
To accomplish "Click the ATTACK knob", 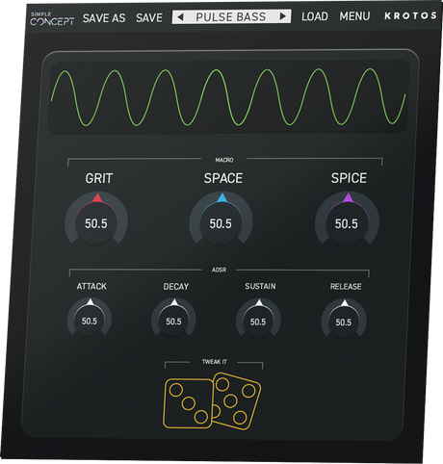I will click(90, 318).
